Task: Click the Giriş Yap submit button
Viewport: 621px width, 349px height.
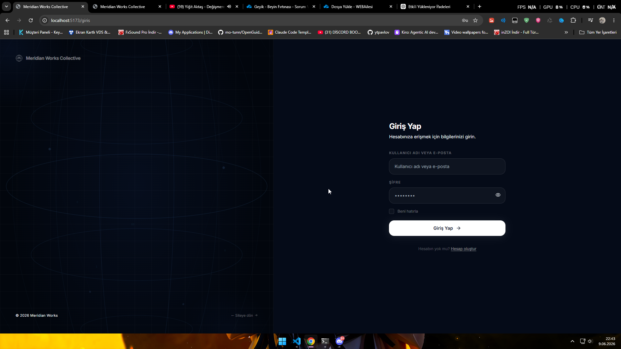Action: click(x=447, y=228)
